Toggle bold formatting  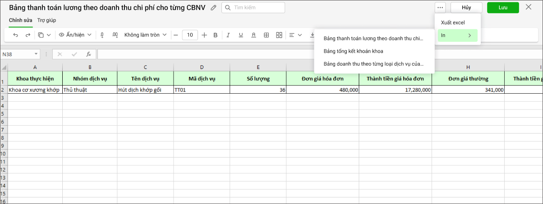tap(216, 35)
